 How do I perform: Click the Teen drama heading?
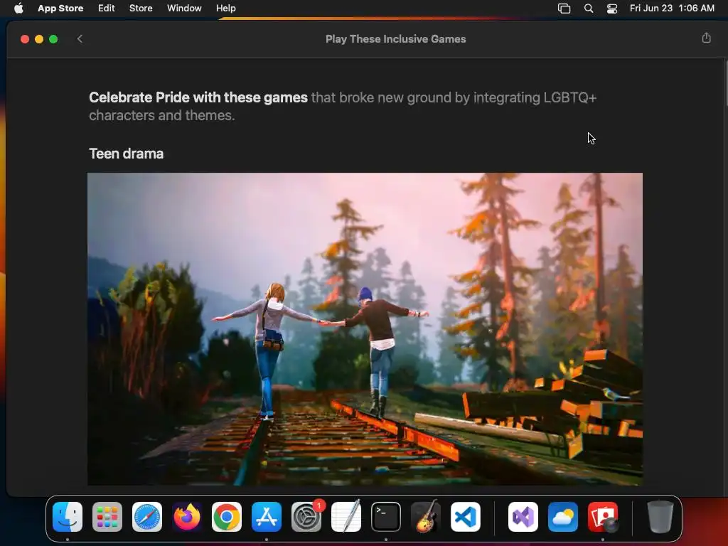127,154
